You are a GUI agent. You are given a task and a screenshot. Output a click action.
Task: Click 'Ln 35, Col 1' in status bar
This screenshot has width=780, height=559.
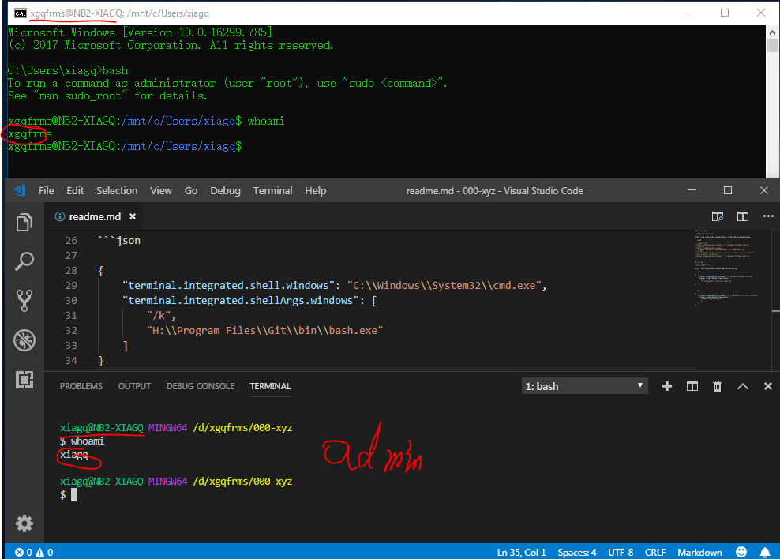(x=521, y=552)
